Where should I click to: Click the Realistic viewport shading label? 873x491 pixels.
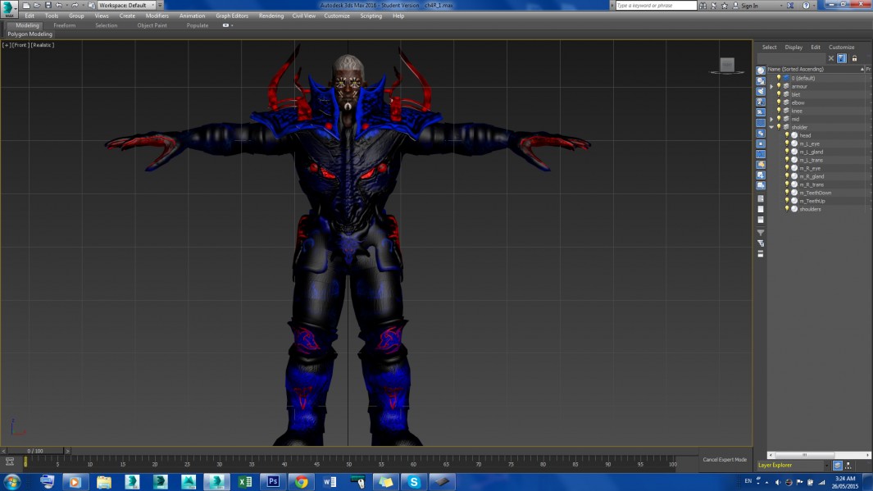tap(43, 45)
